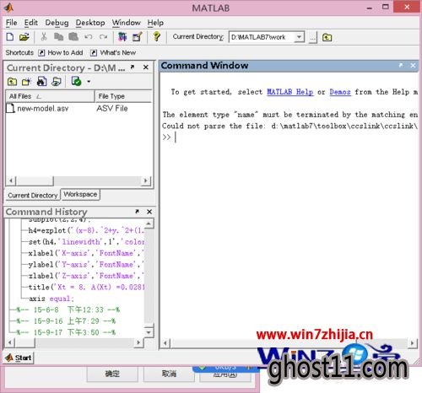422x393 pixels.
Task: Click the Undo arrow icon
Action: coord(89,37)
